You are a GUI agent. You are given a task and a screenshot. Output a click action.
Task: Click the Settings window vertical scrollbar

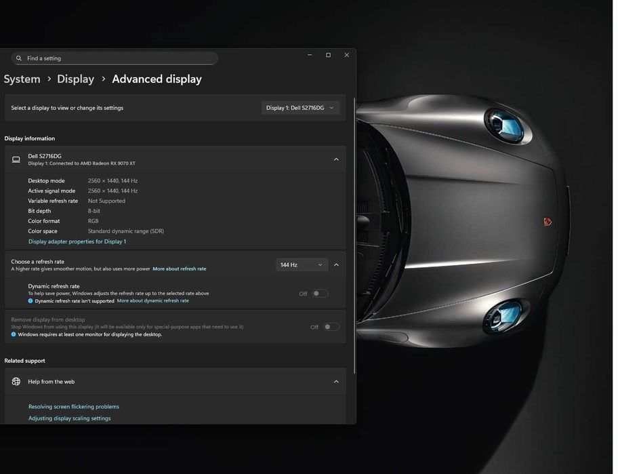point(354,236)
